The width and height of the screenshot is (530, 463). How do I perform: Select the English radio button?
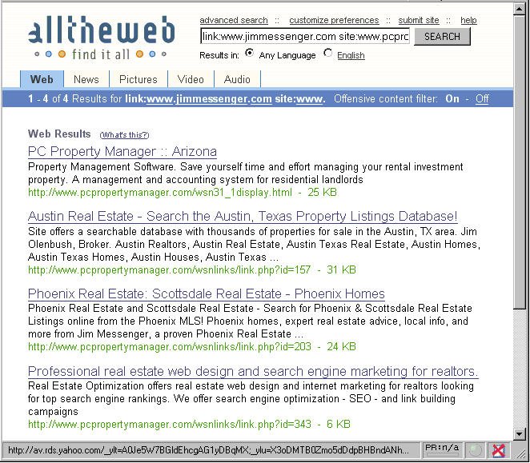pyautogui.click(x=327, y=53)
